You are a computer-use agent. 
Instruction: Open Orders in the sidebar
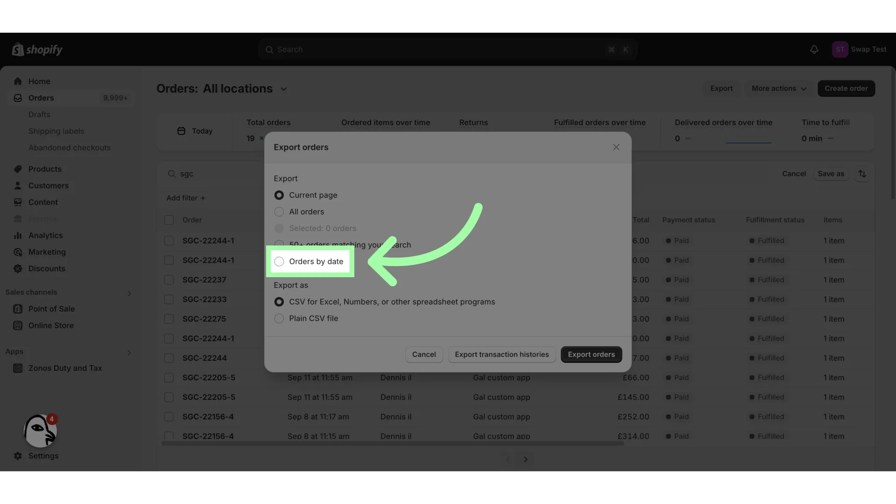click(x=41, y=98)
